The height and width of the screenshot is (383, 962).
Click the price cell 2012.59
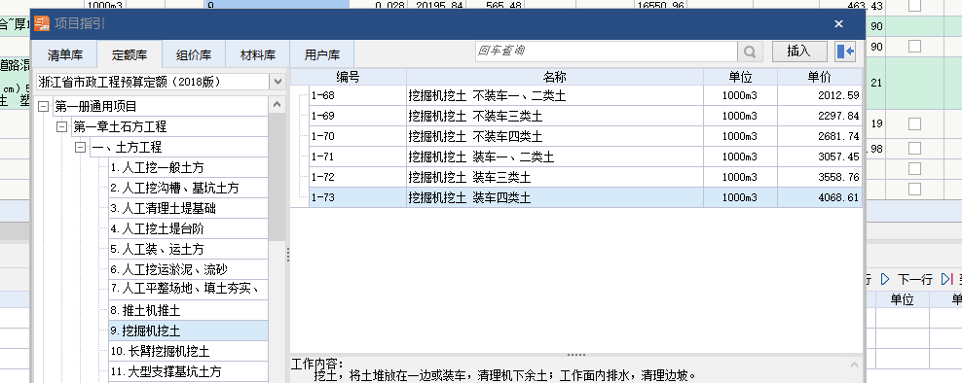coord(820,95)
